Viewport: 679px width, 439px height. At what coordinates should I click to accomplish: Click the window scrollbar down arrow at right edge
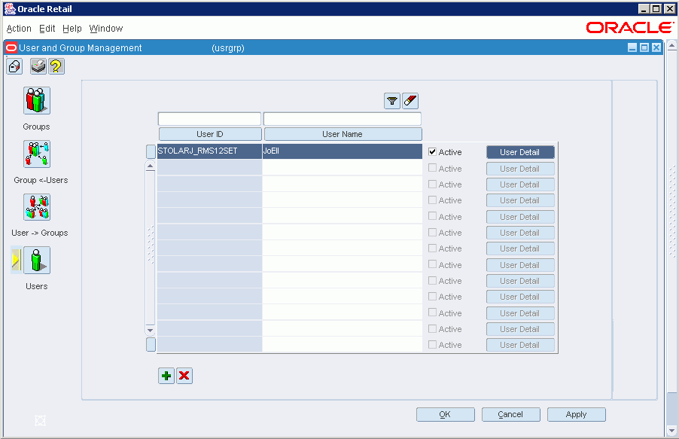click(x=671, y=431)
